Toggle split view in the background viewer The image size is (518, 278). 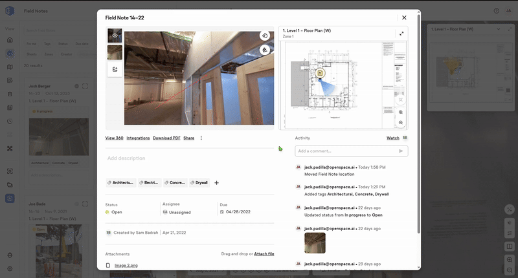click(510, 246)
